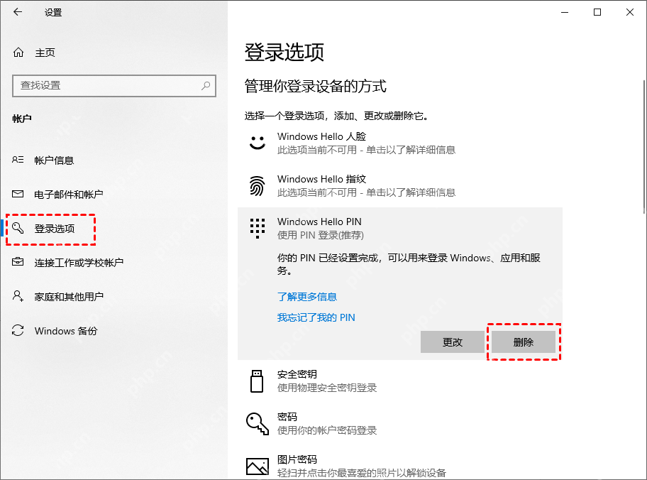Click 使用物理安全密钥登录 description text
647x480 pixels.
point(327,388)
